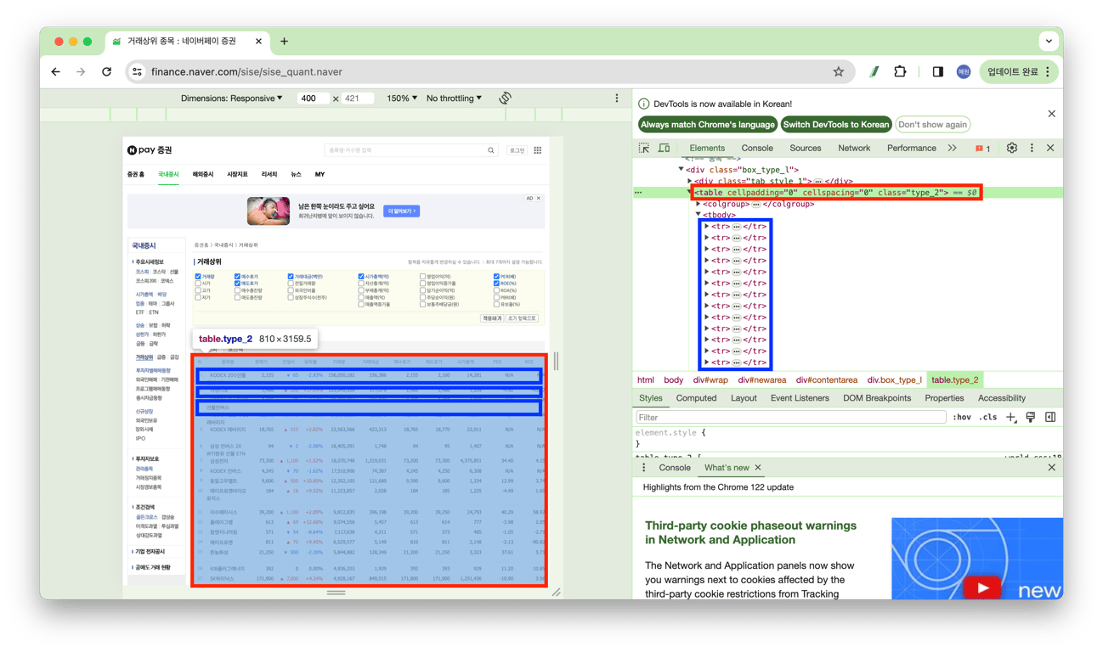Uncheck the 매수호가 checkbox
Screen dimensions: 1103x652
pos(237,277)
